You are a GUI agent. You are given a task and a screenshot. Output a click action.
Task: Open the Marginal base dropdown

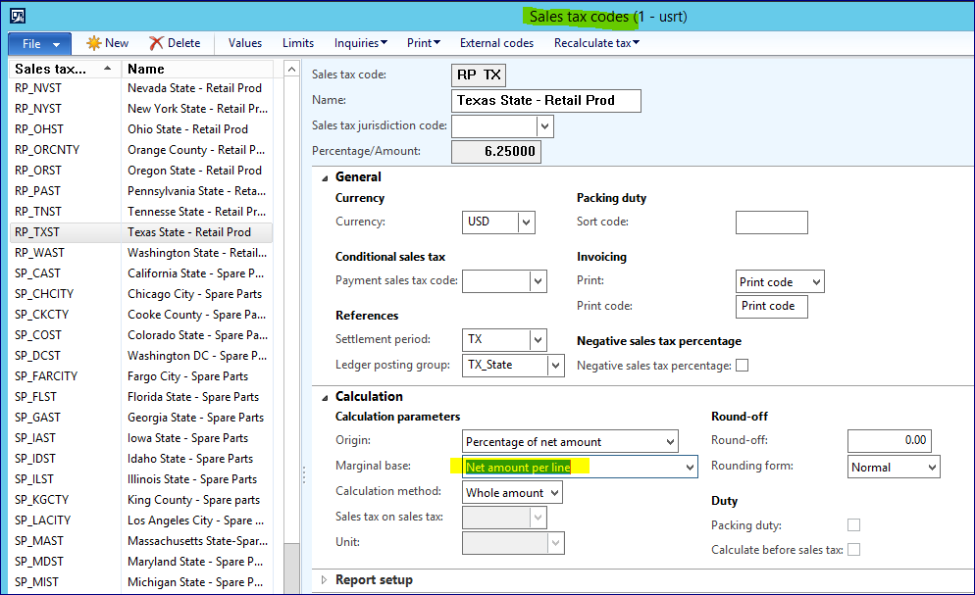click(x=688, y=468)
